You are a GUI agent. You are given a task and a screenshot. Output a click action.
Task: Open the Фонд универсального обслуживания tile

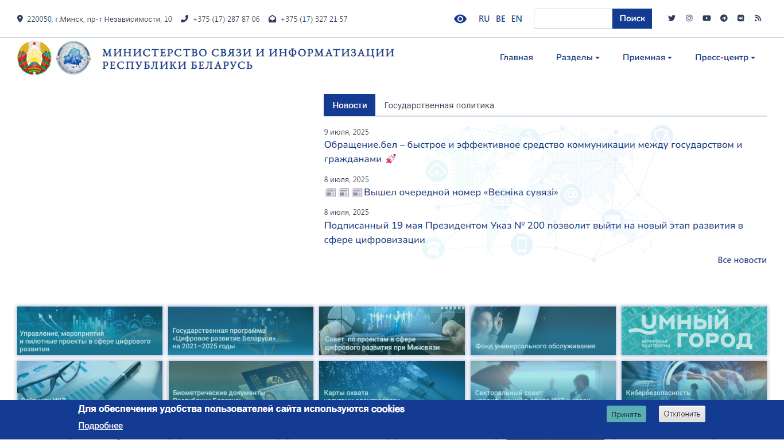pyautogui.click(x=543, y=331)
